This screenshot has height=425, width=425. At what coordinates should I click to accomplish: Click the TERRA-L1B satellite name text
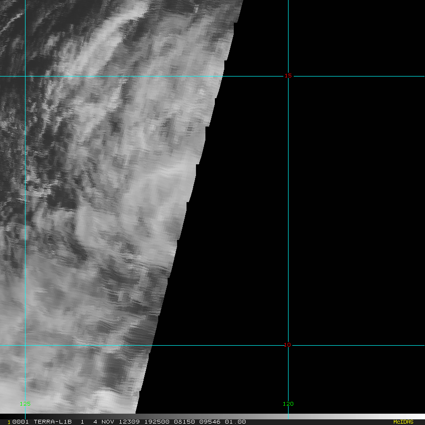click(52, 422)
